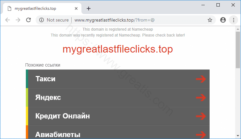Bookmark this page with the star icon
The image size is (241, 139).
210,20
